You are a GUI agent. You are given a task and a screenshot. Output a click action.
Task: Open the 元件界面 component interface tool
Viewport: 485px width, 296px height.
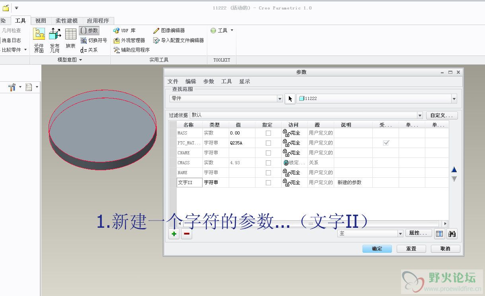39,40
